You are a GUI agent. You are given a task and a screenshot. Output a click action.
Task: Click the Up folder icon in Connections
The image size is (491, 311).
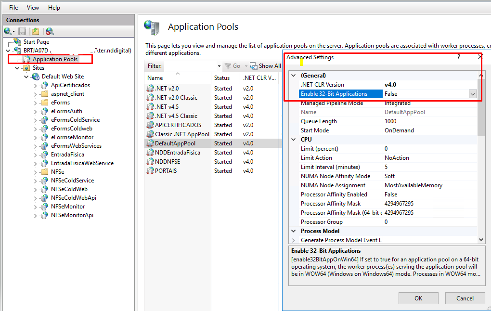(x=36, y=31)
